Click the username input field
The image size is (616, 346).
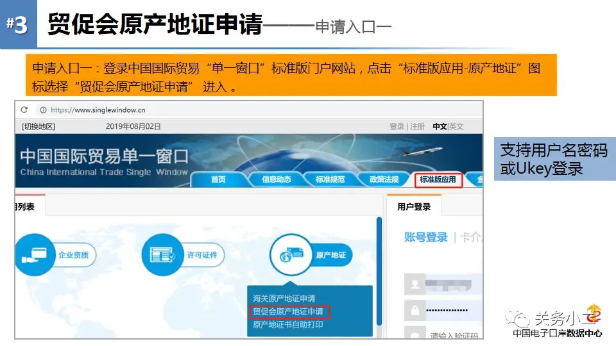point(454,284)
